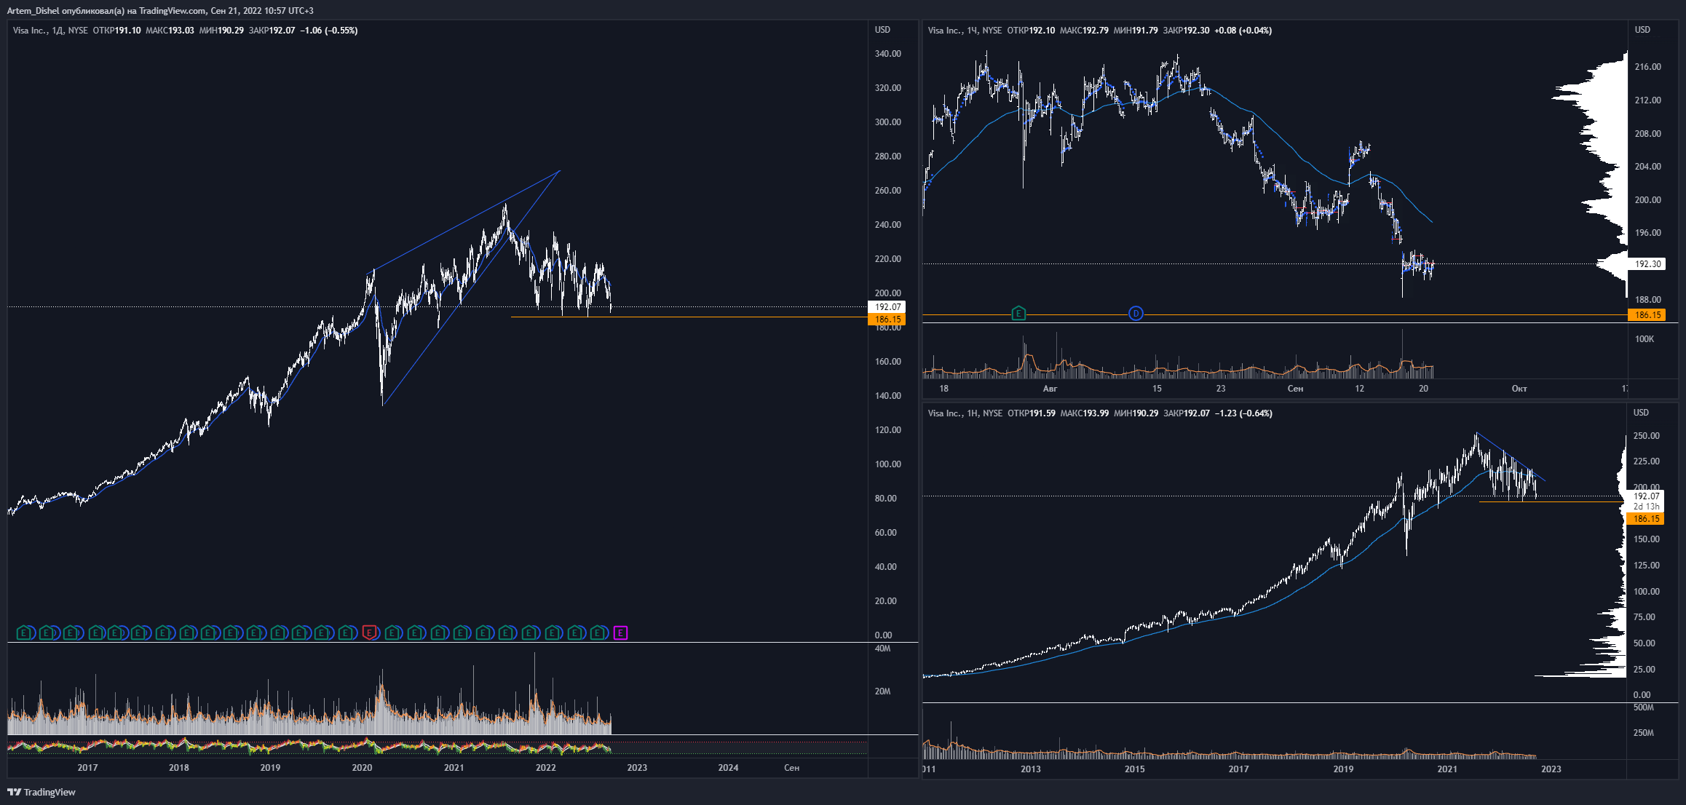Select the 192.30 price label on hourly chart

[1647, 264]
